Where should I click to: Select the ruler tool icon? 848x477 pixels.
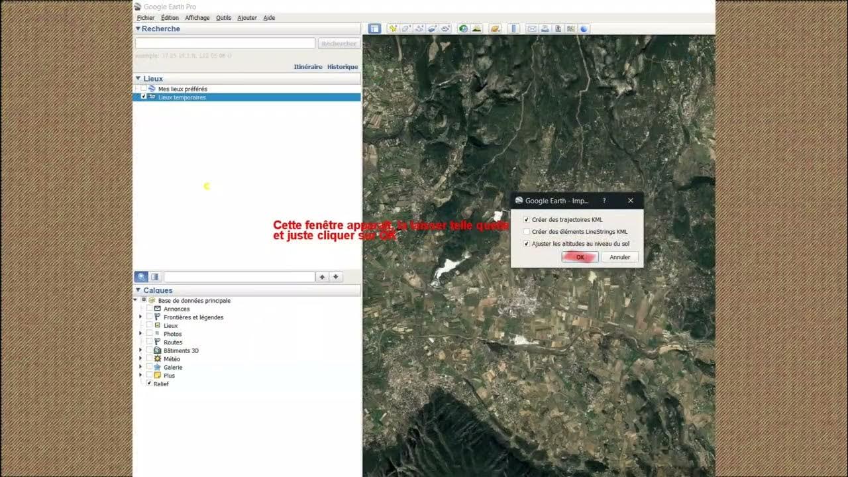coord(513,28)
